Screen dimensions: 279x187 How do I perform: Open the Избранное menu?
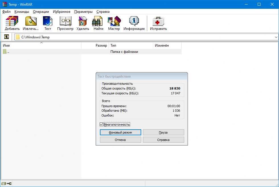[x=61, y=12]
